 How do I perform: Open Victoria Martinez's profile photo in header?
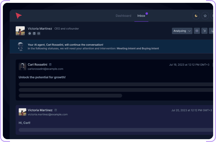click(20, 31)
